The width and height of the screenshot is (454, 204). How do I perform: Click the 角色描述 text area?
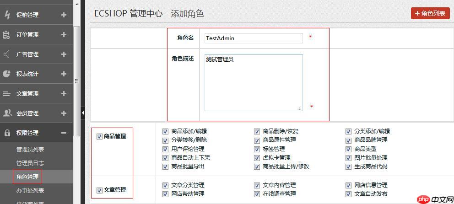pos(254,82)
